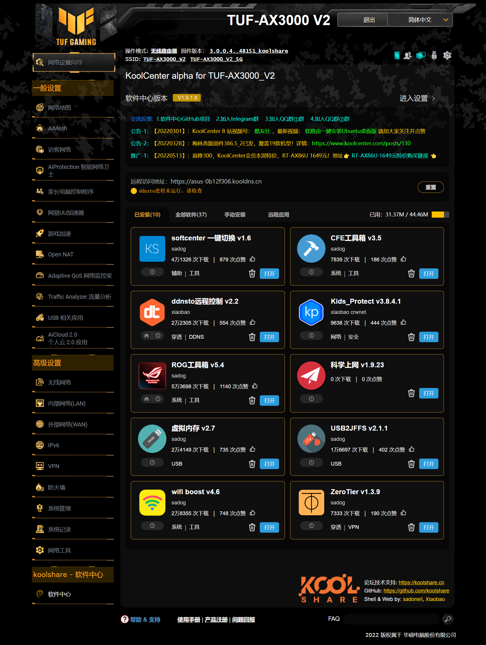Viewport: 486px width, 645px height.
Task: Click the USB status icon in header
Action: pyautogui.click(x=434, y=55)
